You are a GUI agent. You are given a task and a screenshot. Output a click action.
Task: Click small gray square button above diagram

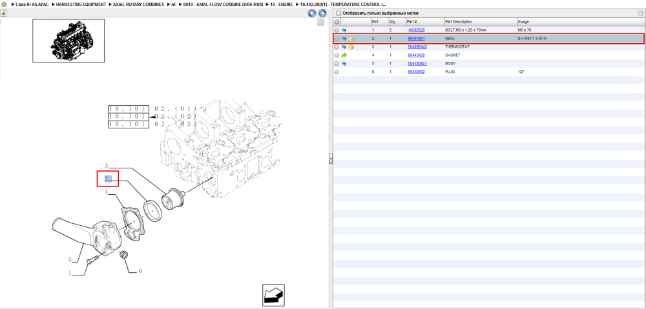click(320, 23)
